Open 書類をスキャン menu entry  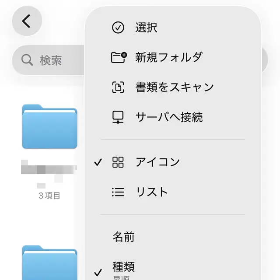tap(174, 87)
